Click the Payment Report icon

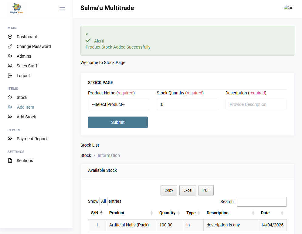coord(10,139)
